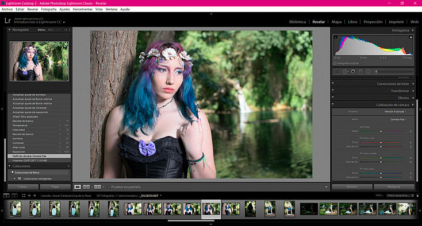Switch to Reference view mode
The image size is (422, 226).
tap(86, 187)
